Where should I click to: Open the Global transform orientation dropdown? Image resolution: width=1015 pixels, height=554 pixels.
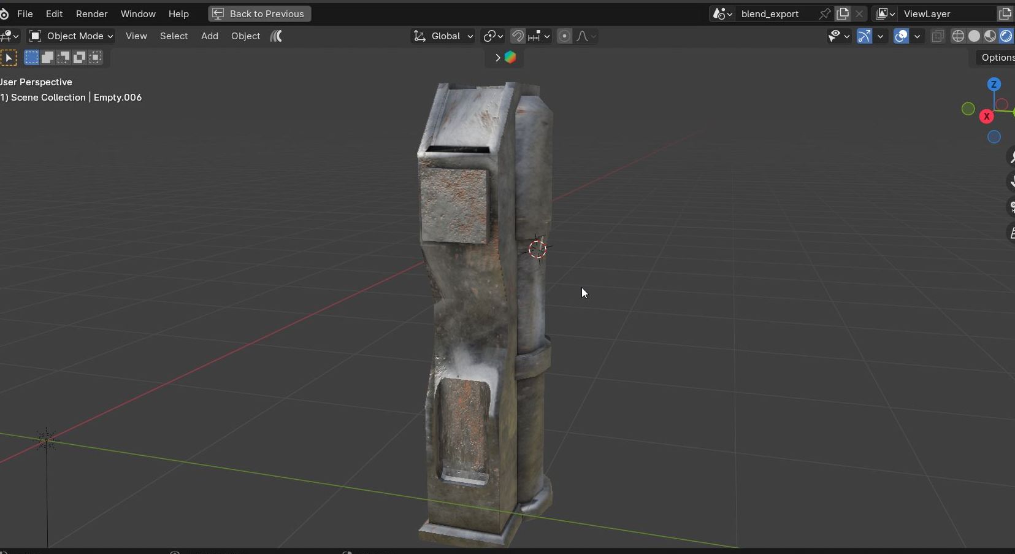[x=444, y=36]
